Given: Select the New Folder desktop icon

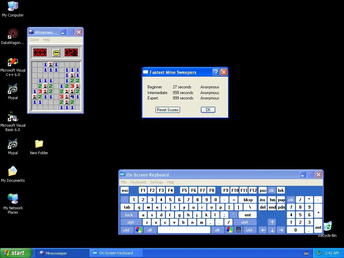Looking at the screenshot, I should 39,147.
